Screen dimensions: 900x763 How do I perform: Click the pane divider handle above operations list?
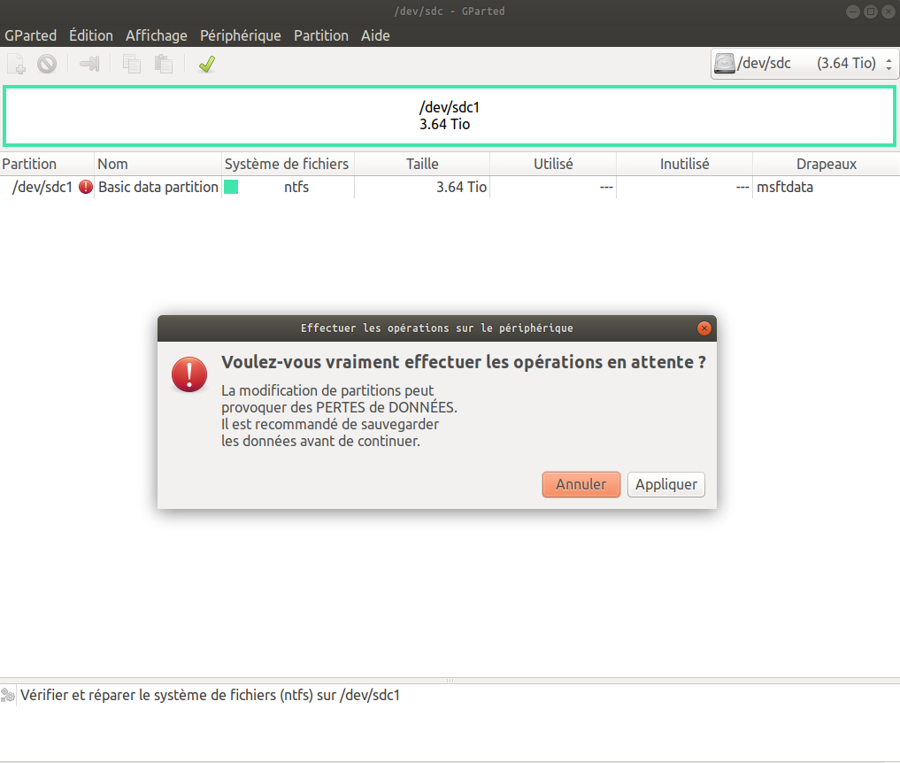(x=450, y=681)
